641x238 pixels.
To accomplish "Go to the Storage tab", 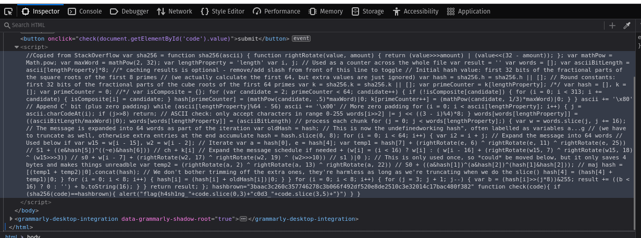I will [x=368, y=11].
